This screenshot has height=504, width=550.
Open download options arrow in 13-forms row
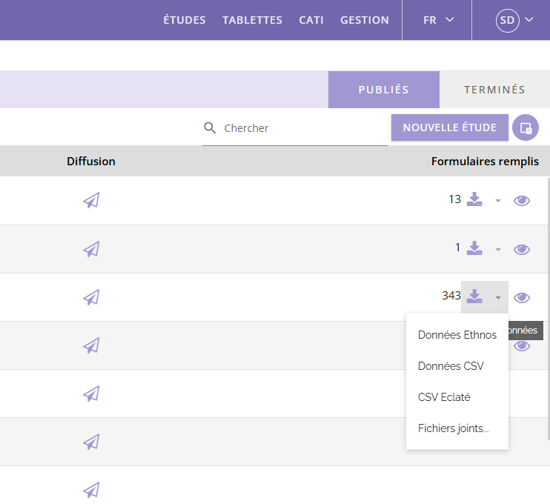pyautogui.click(x=498, y=201)
